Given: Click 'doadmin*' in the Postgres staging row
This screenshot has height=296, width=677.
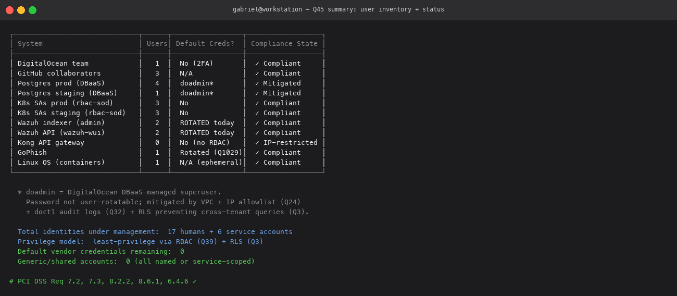Looking at the screenshot, I should pos(197,93).
